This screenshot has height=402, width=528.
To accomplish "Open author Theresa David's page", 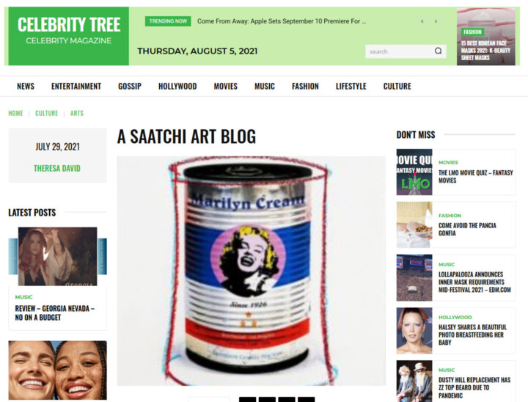I will coord(57,168).
